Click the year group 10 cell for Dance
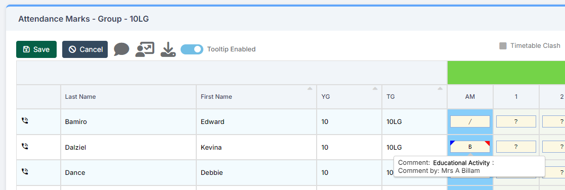Image resolution: width=565 pixels, height=190 pixels. (349, 173)
